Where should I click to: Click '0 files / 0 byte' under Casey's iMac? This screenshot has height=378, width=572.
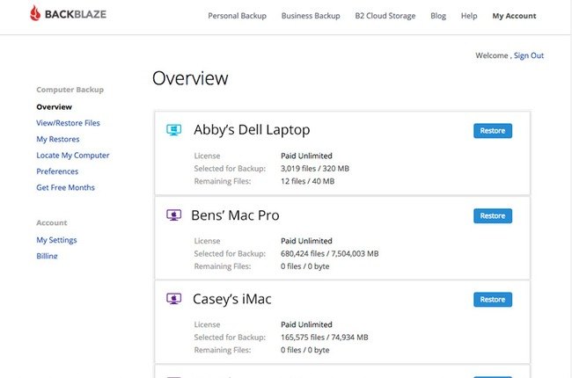tap(305, 350)
